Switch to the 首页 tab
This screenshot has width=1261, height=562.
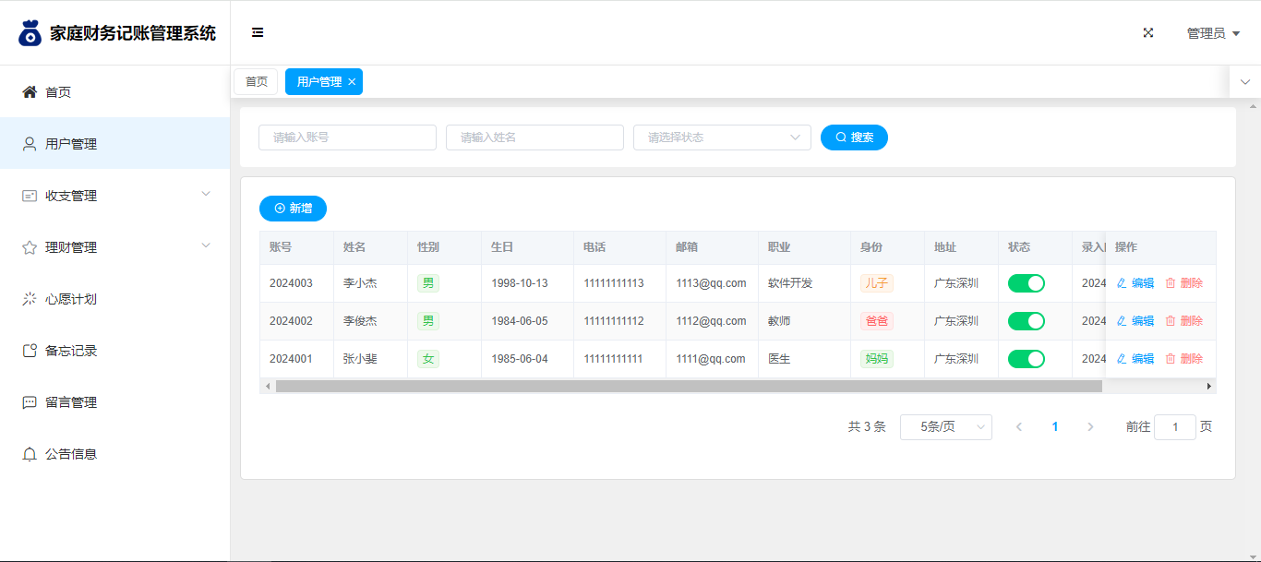256,82
